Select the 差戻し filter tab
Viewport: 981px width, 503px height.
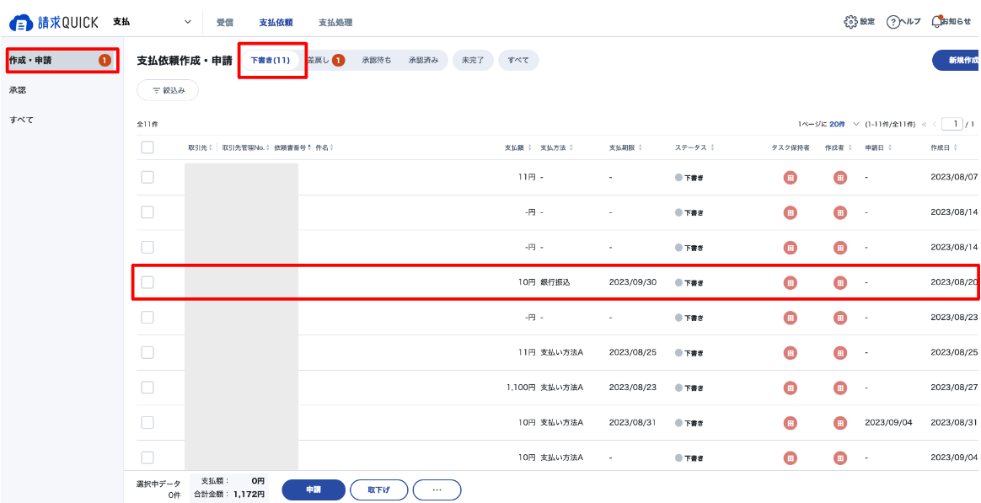point(326,60)
